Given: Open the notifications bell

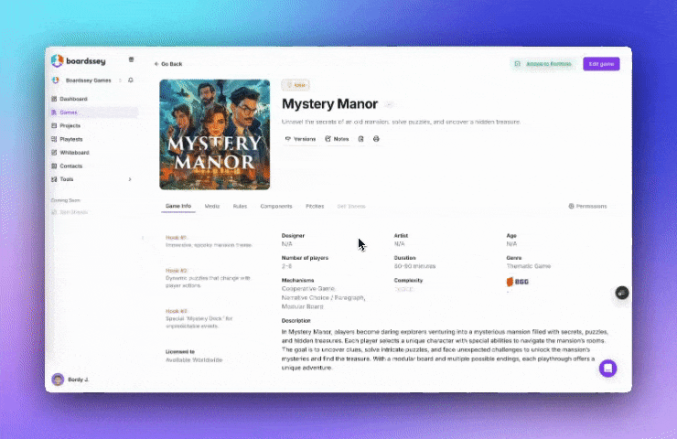Looking at the screenshot, I should (x=131, y=80).
